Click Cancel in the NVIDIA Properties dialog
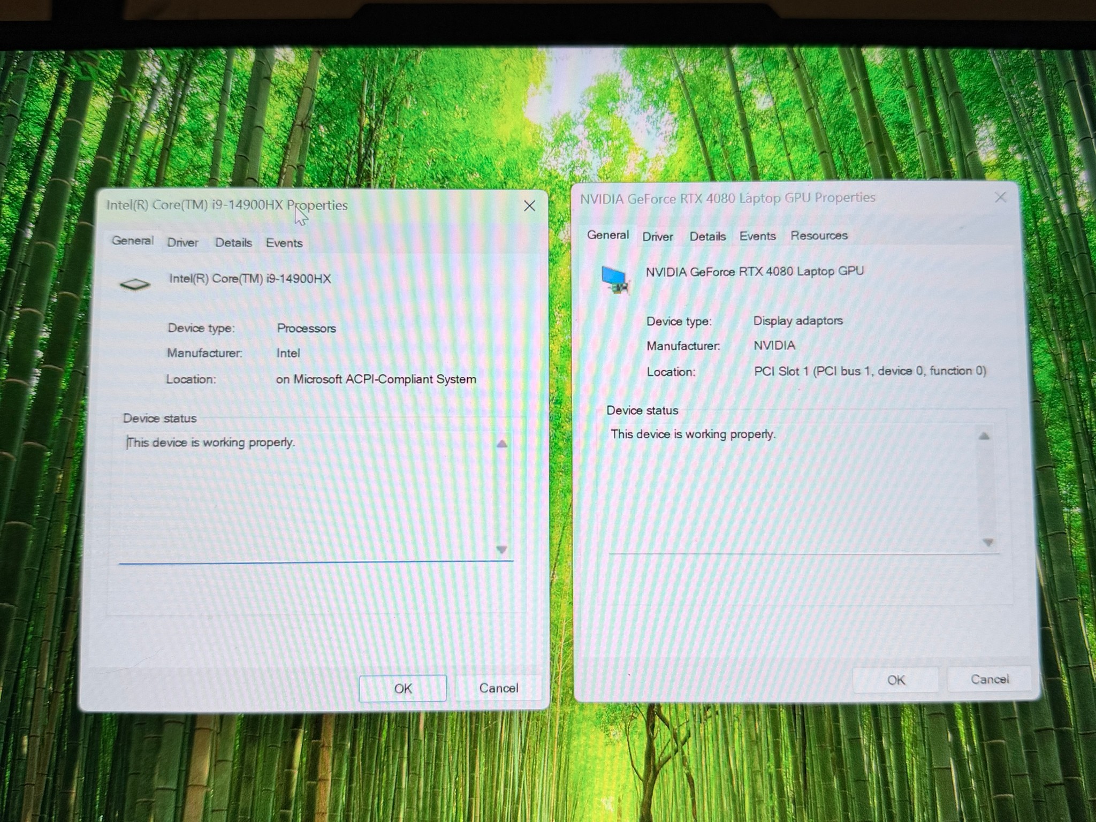 click(990, 679)
